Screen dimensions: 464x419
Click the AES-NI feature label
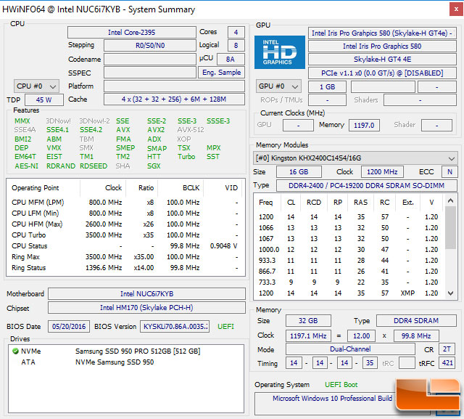click(26, 166)
